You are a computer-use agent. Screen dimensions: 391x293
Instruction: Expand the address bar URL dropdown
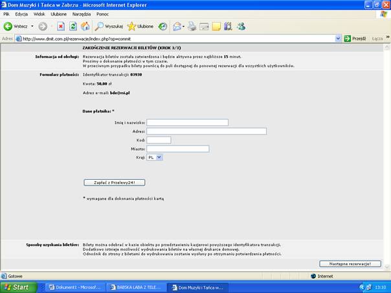coord(339,39)
